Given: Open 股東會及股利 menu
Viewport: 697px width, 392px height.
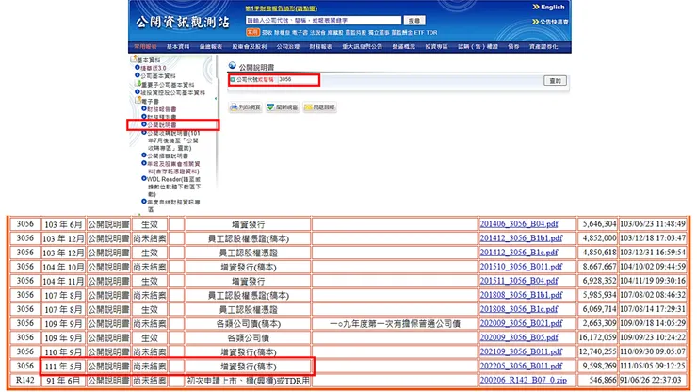Looking at the screenshot, I should coord(250,46).
